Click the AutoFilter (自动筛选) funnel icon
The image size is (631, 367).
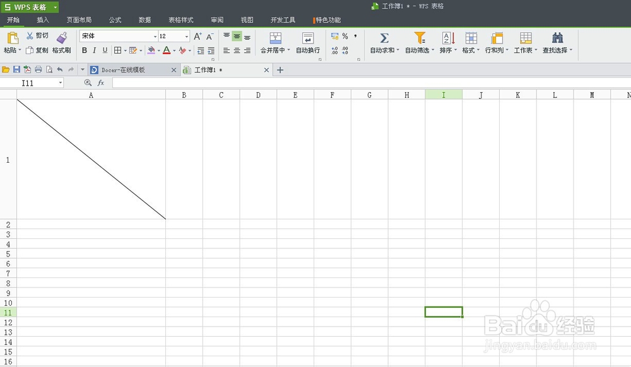pyautogui.click(x=420, y=38)
